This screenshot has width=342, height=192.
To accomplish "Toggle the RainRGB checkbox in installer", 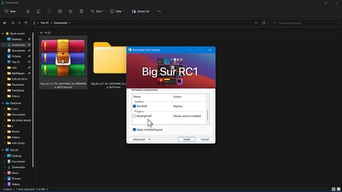I will coord(134,106).
